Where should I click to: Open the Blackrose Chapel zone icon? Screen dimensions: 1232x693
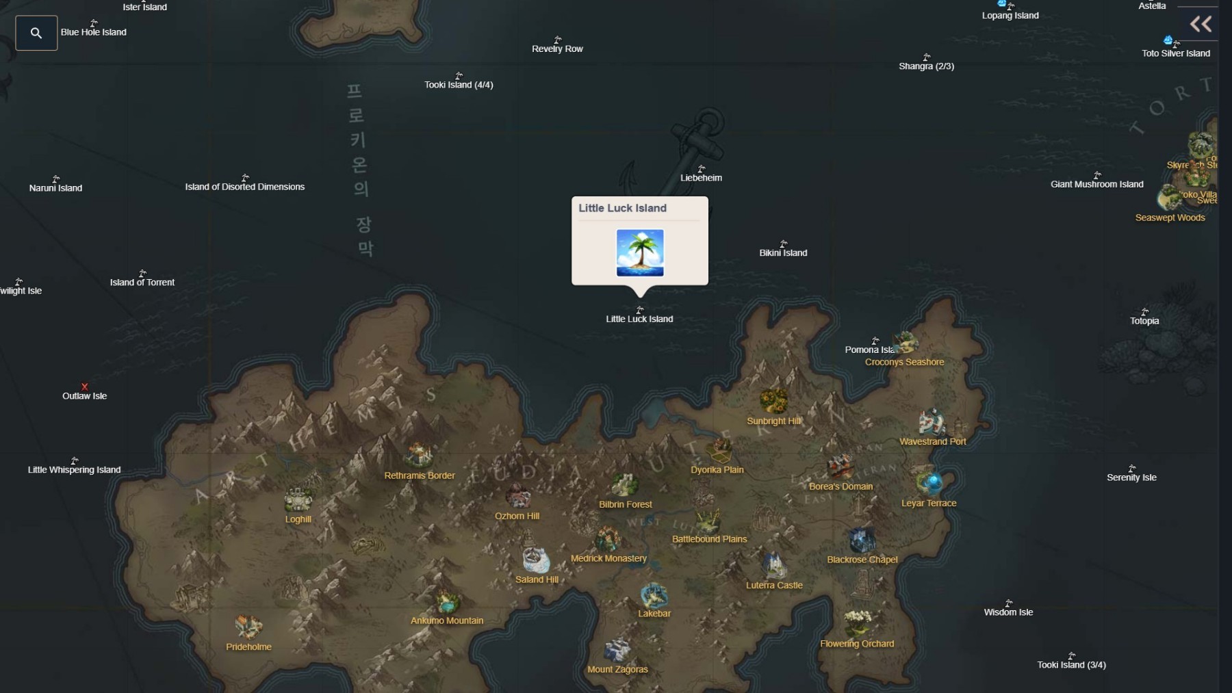click(x=861, y=540)
